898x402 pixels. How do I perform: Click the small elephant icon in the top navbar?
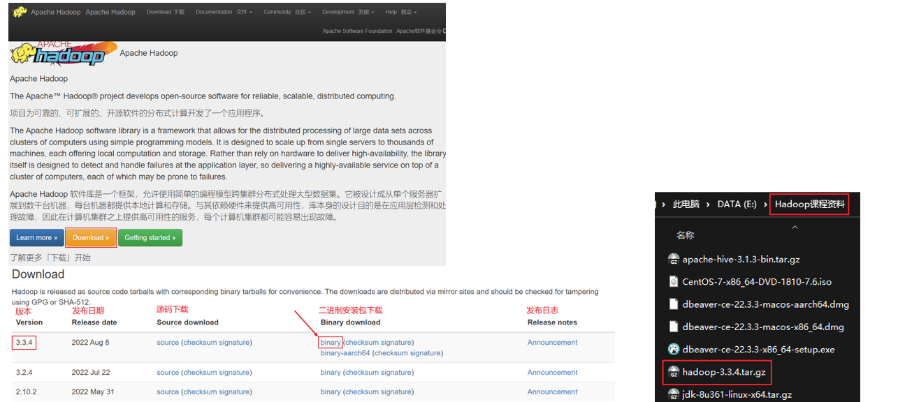pyautogui.click(x=20, y=12)
